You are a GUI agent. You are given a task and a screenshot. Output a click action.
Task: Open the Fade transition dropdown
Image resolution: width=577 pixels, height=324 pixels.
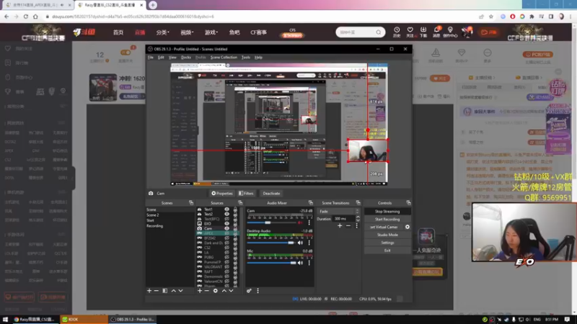tap(338, 211)
